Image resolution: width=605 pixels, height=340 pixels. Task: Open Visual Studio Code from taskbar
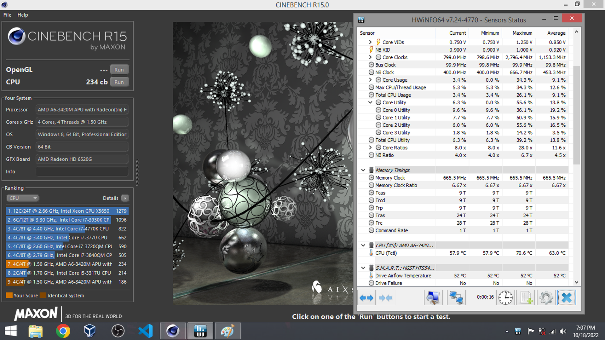[x=145, y=331]
